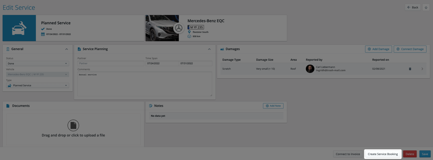Click the ingridh@trash-mail.com email text

coord(331,70)
